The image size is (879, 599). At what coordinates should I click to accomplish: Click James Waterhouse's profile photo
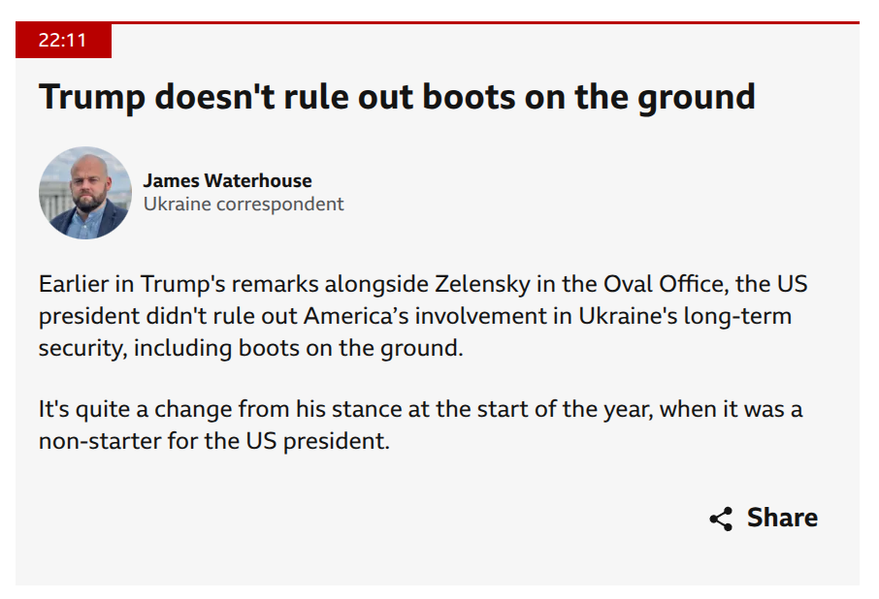tap(85, 193)
